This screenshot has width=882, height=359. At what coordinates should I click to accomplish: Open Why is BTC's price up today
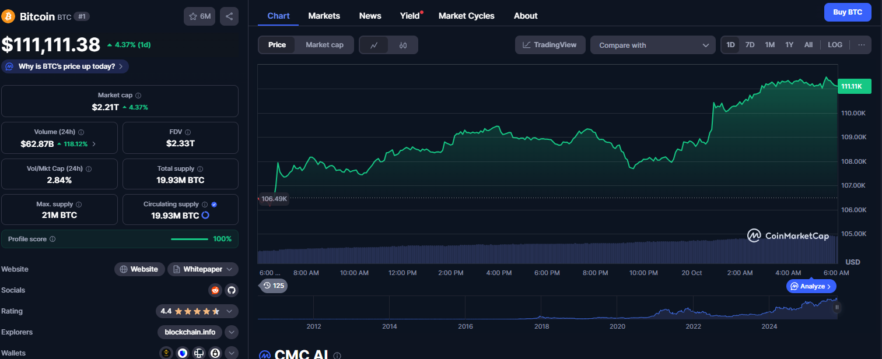click(65, 66)
